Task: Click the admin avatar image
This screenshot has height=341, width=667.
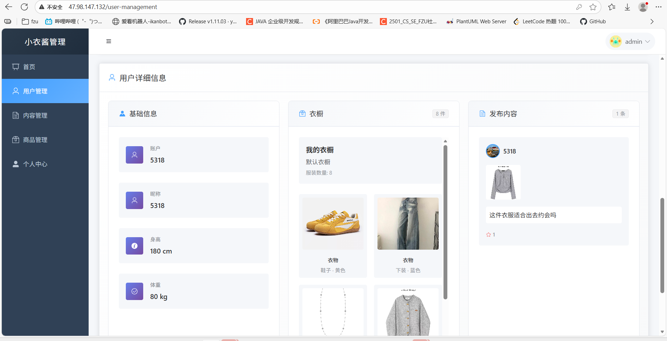Action: tap(616, 41)
